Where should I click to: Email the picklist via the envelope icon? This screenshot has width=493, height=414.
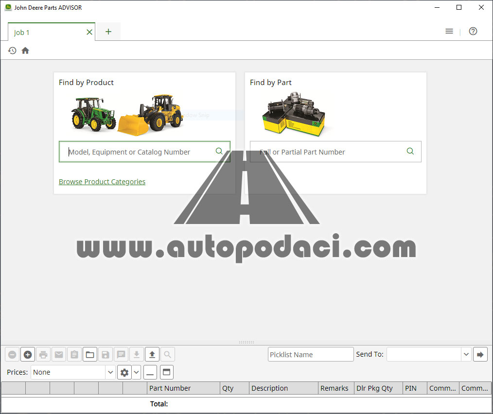click(x=59, y=354)
